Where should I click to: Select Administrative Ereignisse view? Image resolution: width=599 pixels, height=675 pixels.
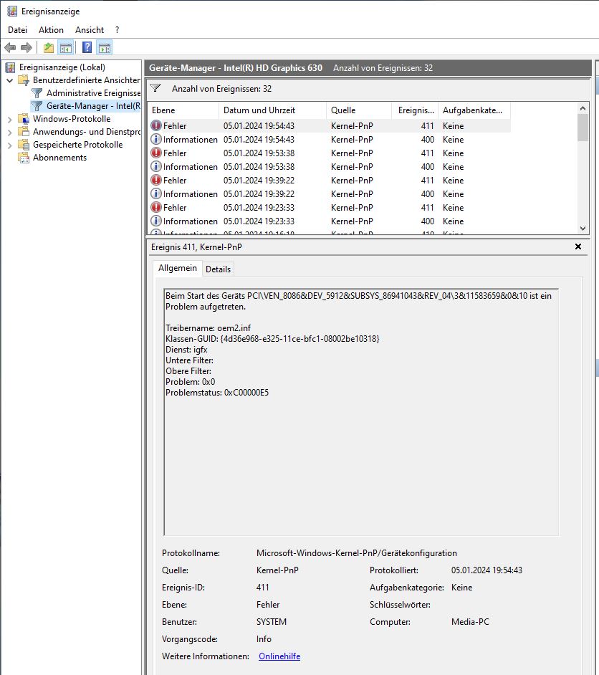[93, 93]
